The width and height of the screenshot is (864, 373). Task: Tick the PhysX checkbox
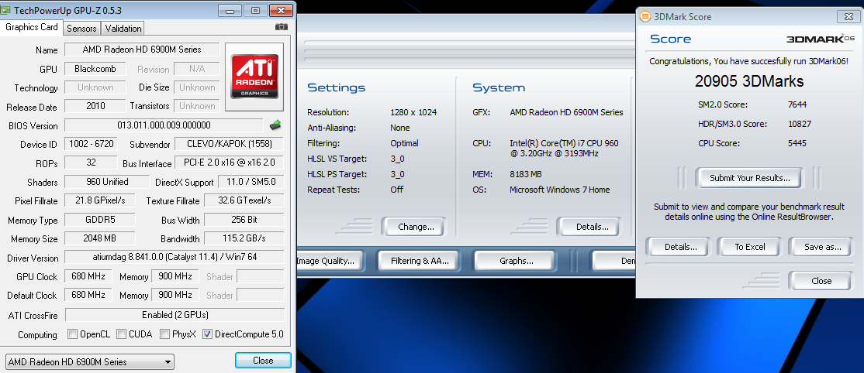(x=165, y=334)
